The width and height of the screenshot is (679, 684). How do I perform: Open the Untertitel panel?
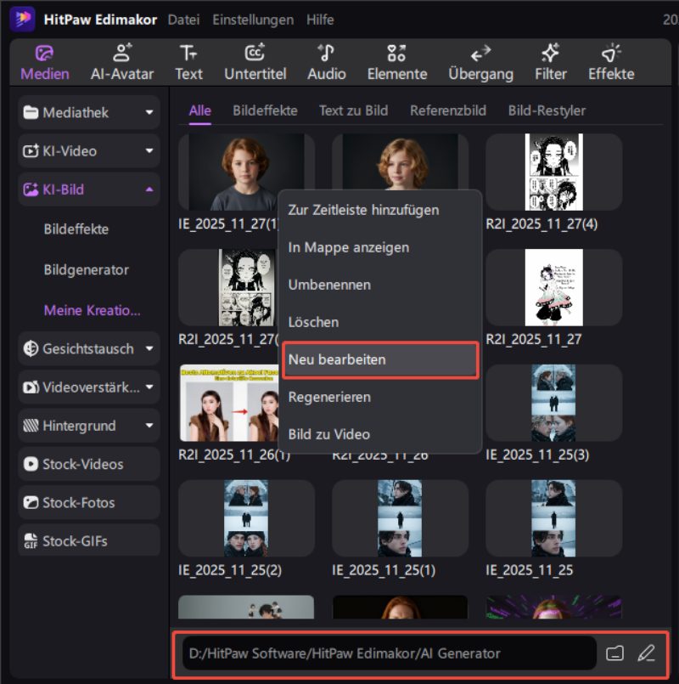click(x=255, y=62)
